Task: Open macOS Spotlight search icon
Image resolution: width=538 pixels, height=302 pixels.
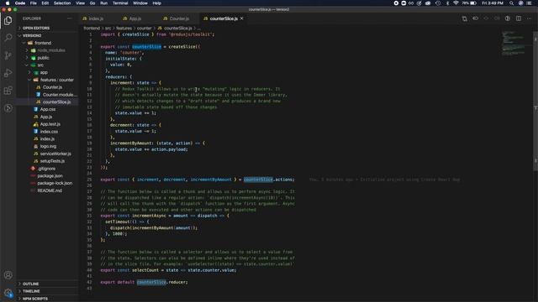Action: [511, 3]
